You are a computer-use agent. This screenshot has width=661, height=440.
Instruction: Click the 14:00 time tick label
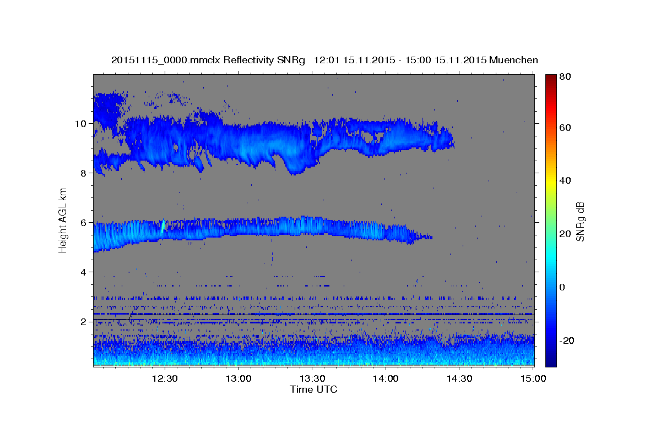[x=386, y=378]
